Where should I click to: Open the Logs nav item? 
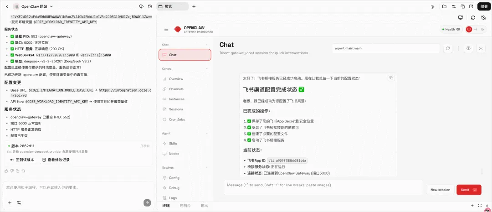(x=185, y=198)
